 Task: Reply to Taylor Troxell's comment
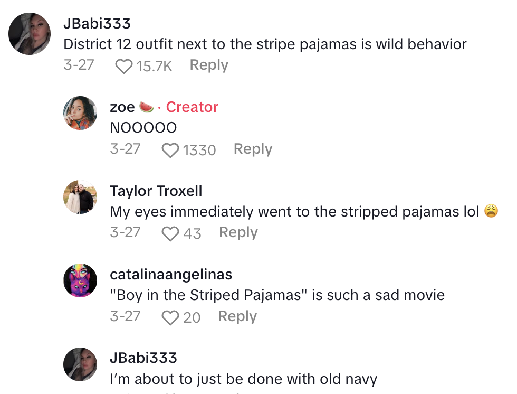238,232
